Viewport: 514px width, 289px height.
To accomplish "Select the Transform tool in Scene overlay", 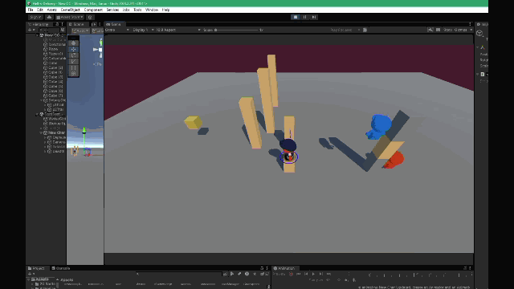I will tap(73, 73).
